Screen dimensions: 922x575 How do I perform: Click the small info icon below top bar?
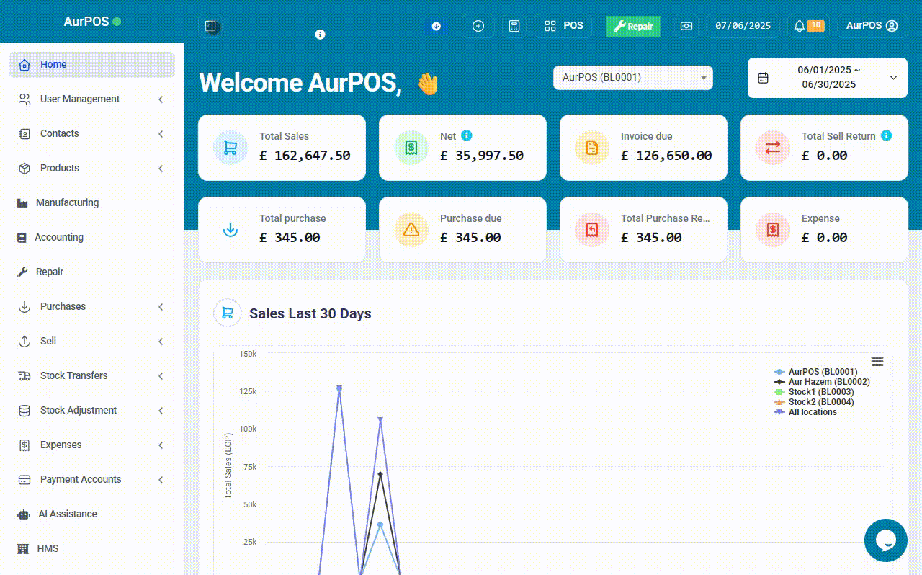coord(321,35)
